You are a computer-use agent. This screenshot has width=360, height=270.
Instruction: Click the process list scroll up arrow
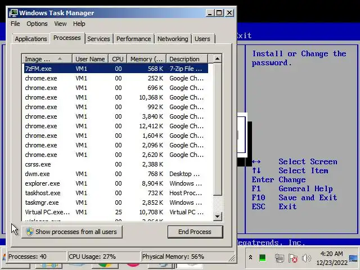[217, 58]
